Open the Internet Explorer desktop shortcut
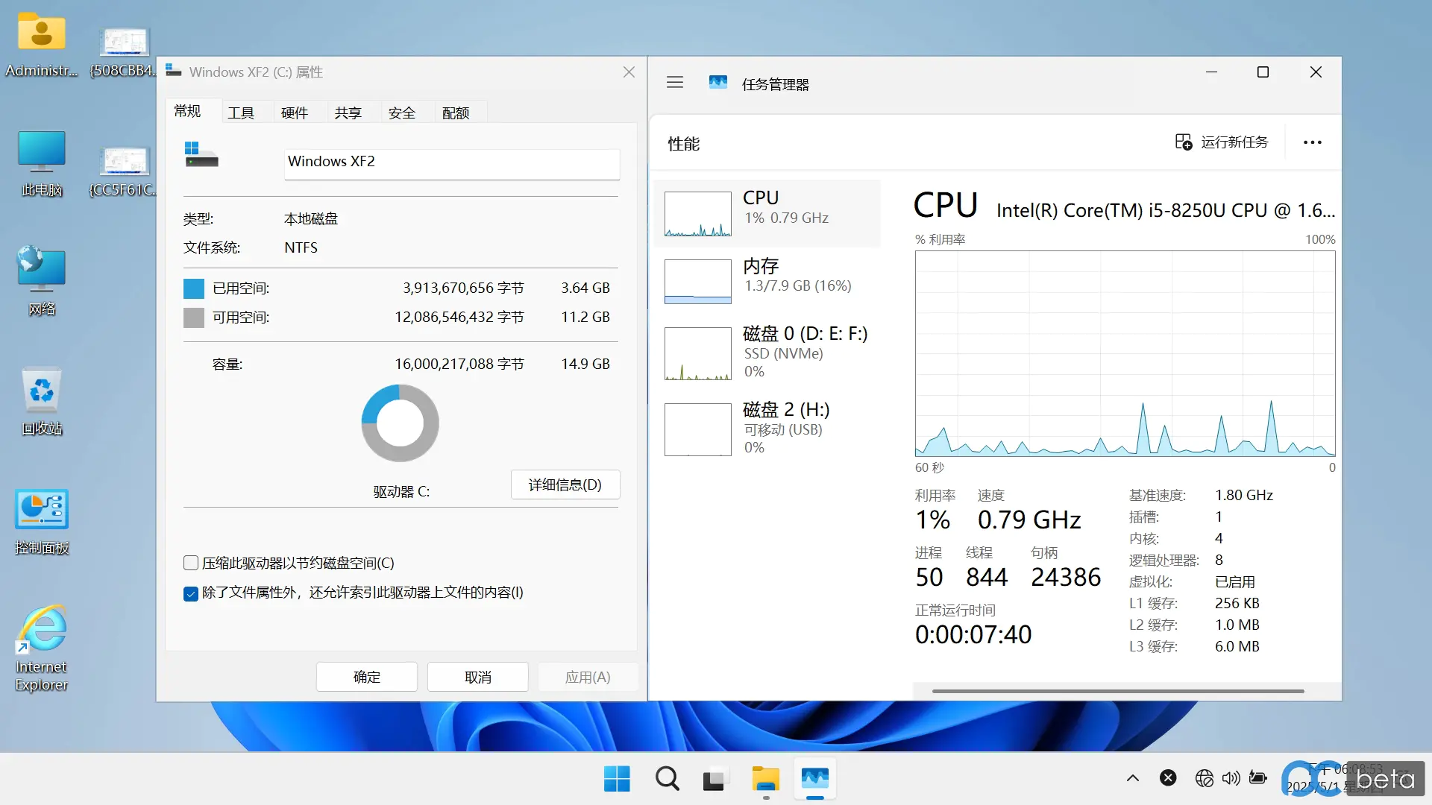 42,648
